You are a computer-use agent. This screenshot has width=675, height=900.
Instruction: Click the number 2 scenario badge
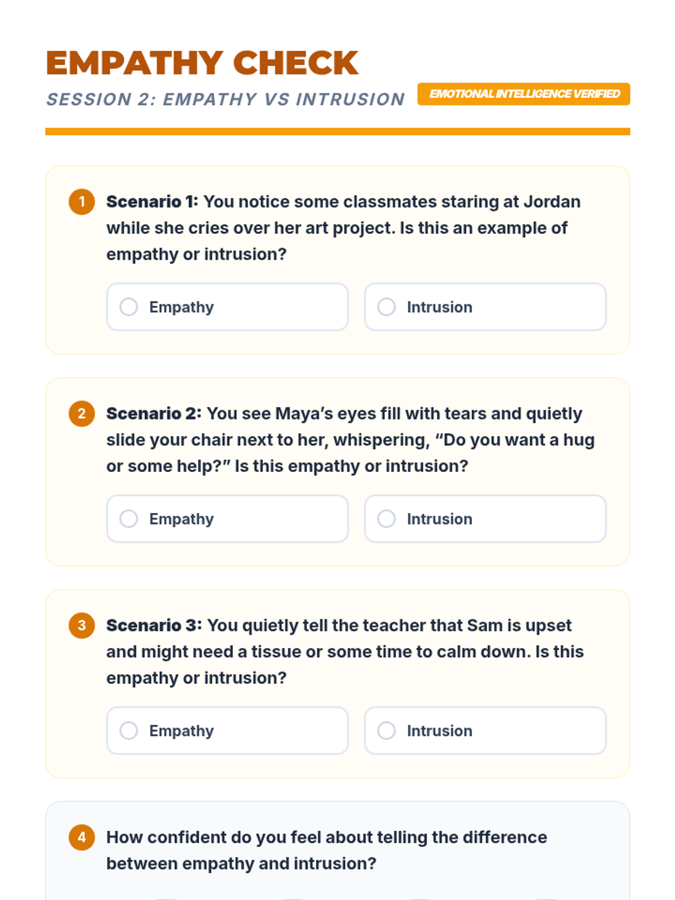[x=82, y=414]
